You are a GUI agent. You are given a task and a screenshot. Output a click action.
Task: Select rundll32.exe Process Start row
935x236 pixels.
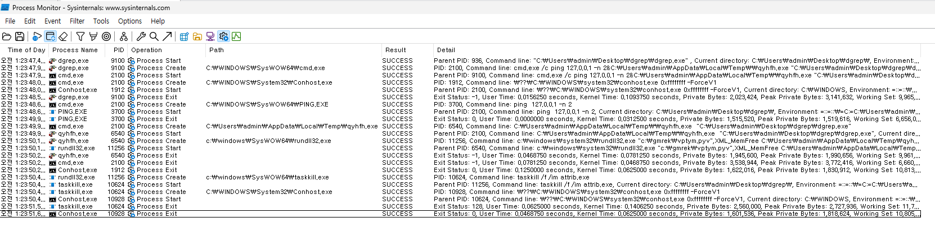coord(460,148)
